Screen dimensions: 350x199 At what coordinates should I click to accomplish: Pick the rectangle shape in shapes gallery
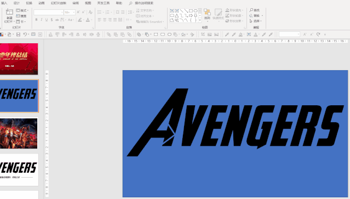click(191, 11)
